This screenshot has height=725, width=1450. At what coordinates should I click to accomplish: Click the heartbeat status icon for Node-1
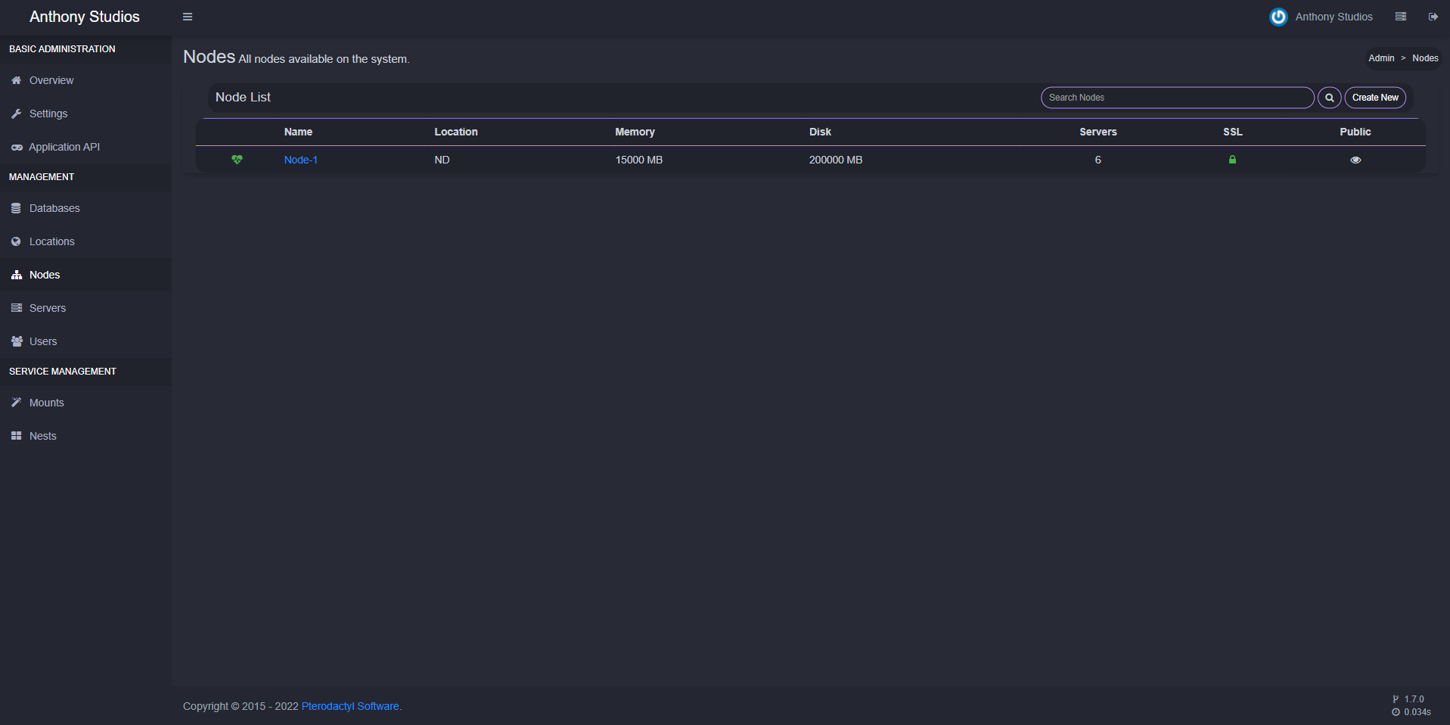[237, 160]
